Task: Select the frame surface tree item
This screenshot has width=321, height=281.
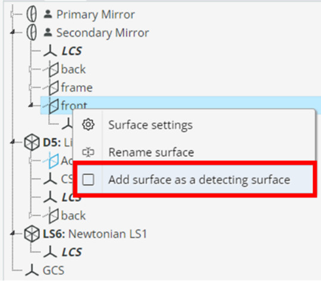Action: (77, 88)
